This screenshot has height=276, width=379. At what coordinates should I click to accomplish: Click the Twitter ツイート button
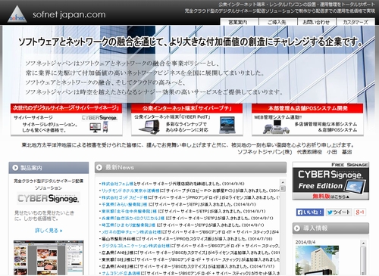coord(339,212)
